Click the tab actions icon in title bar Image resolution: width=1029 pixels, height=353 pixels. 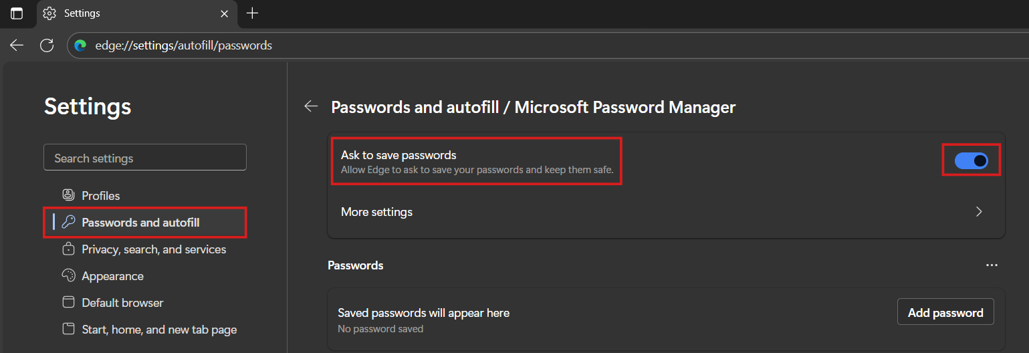[x=17, y=13]
